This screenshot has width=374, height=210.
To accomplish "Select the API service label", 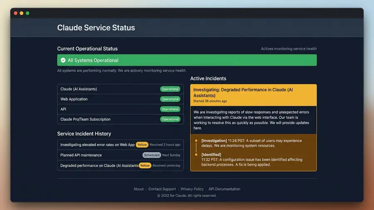I will [63, 109].
